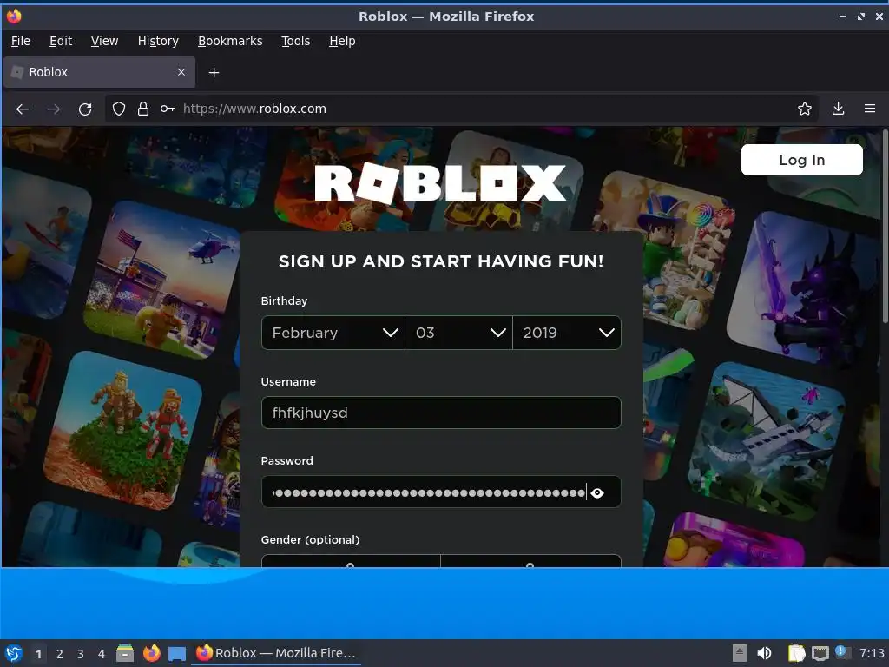Click the 'SIGN UP AND START HAVING FUN!' heading

[441, 261]
